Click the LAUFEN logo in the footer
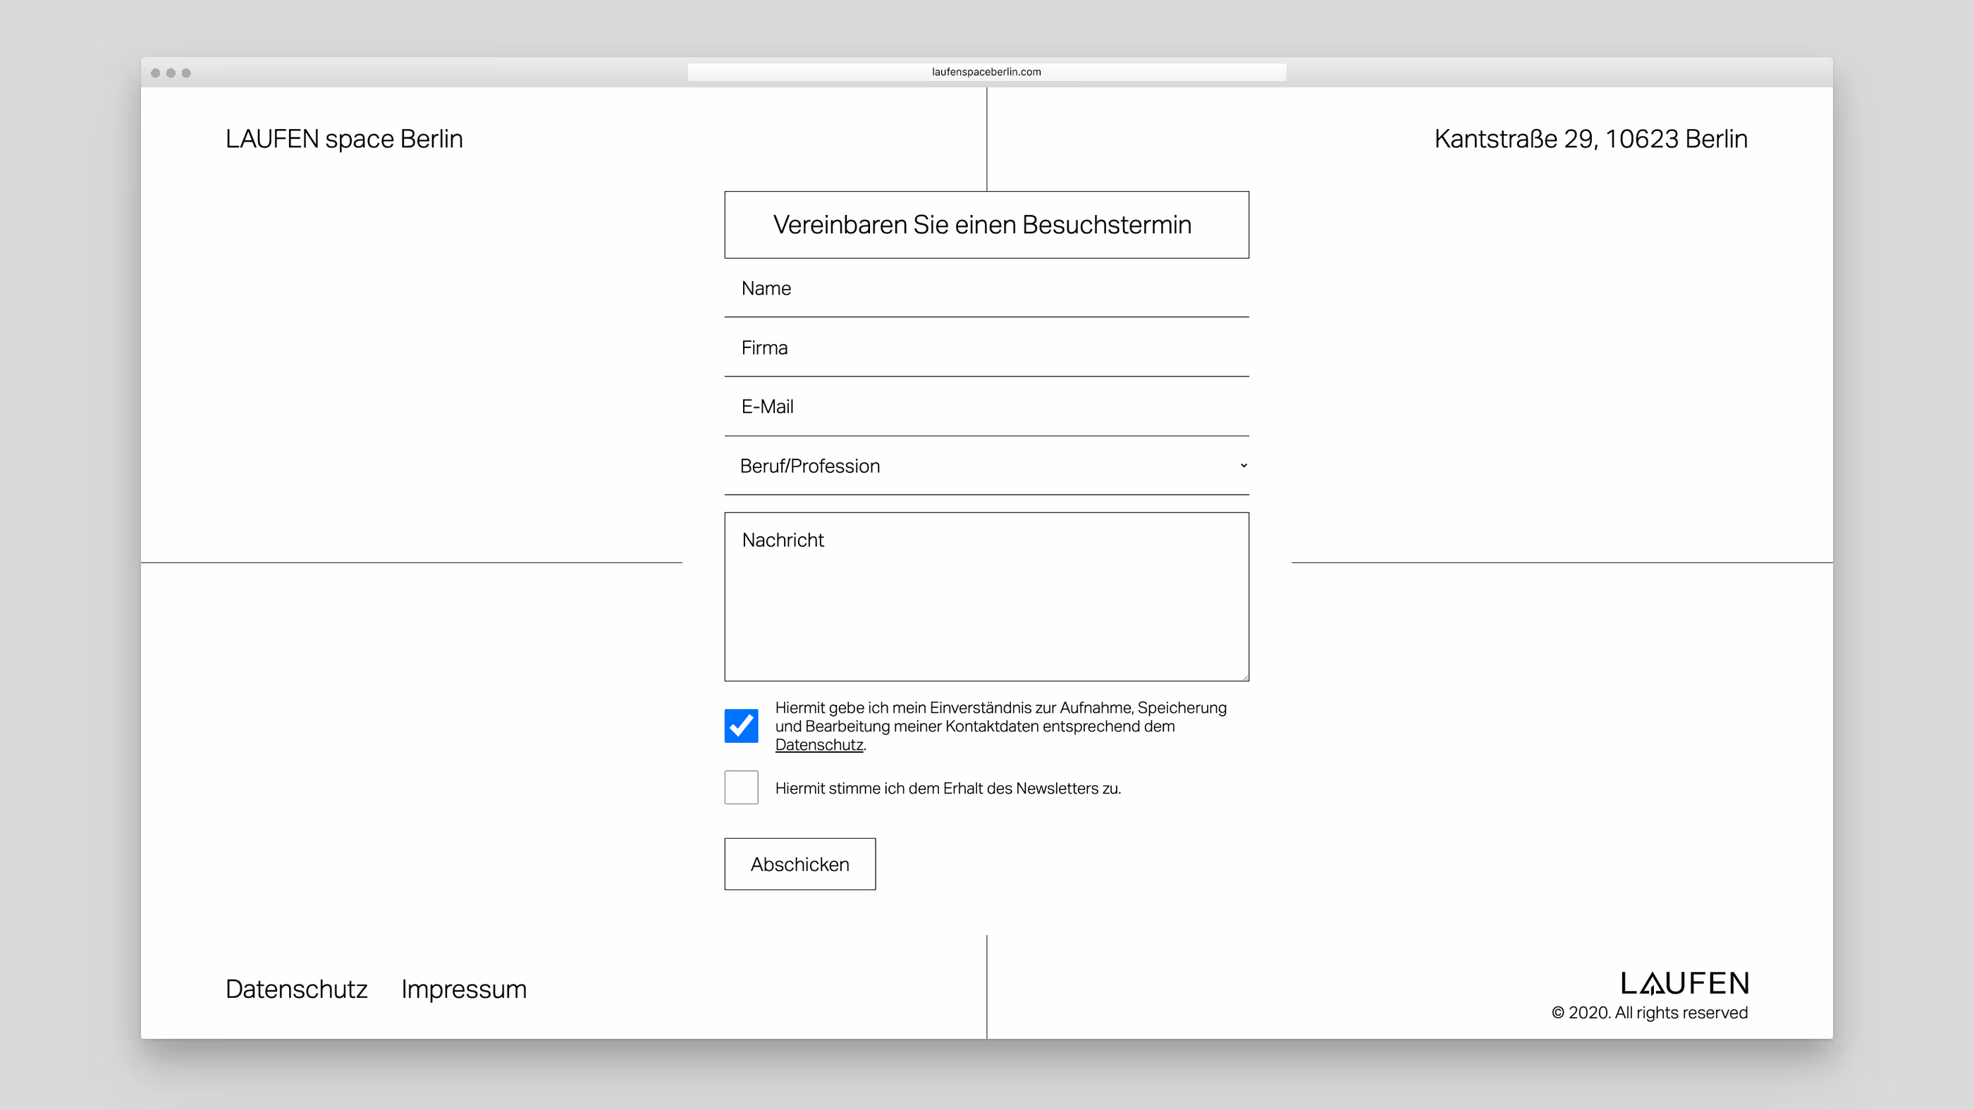The width and height of the screenshot is (1974, 1110). click(1684, 985)
